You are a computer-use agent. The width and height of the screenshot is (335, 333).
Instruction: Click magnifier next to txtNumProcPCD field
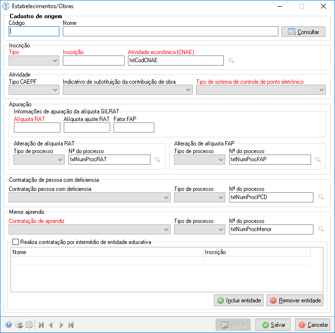[x=321, y=197]
